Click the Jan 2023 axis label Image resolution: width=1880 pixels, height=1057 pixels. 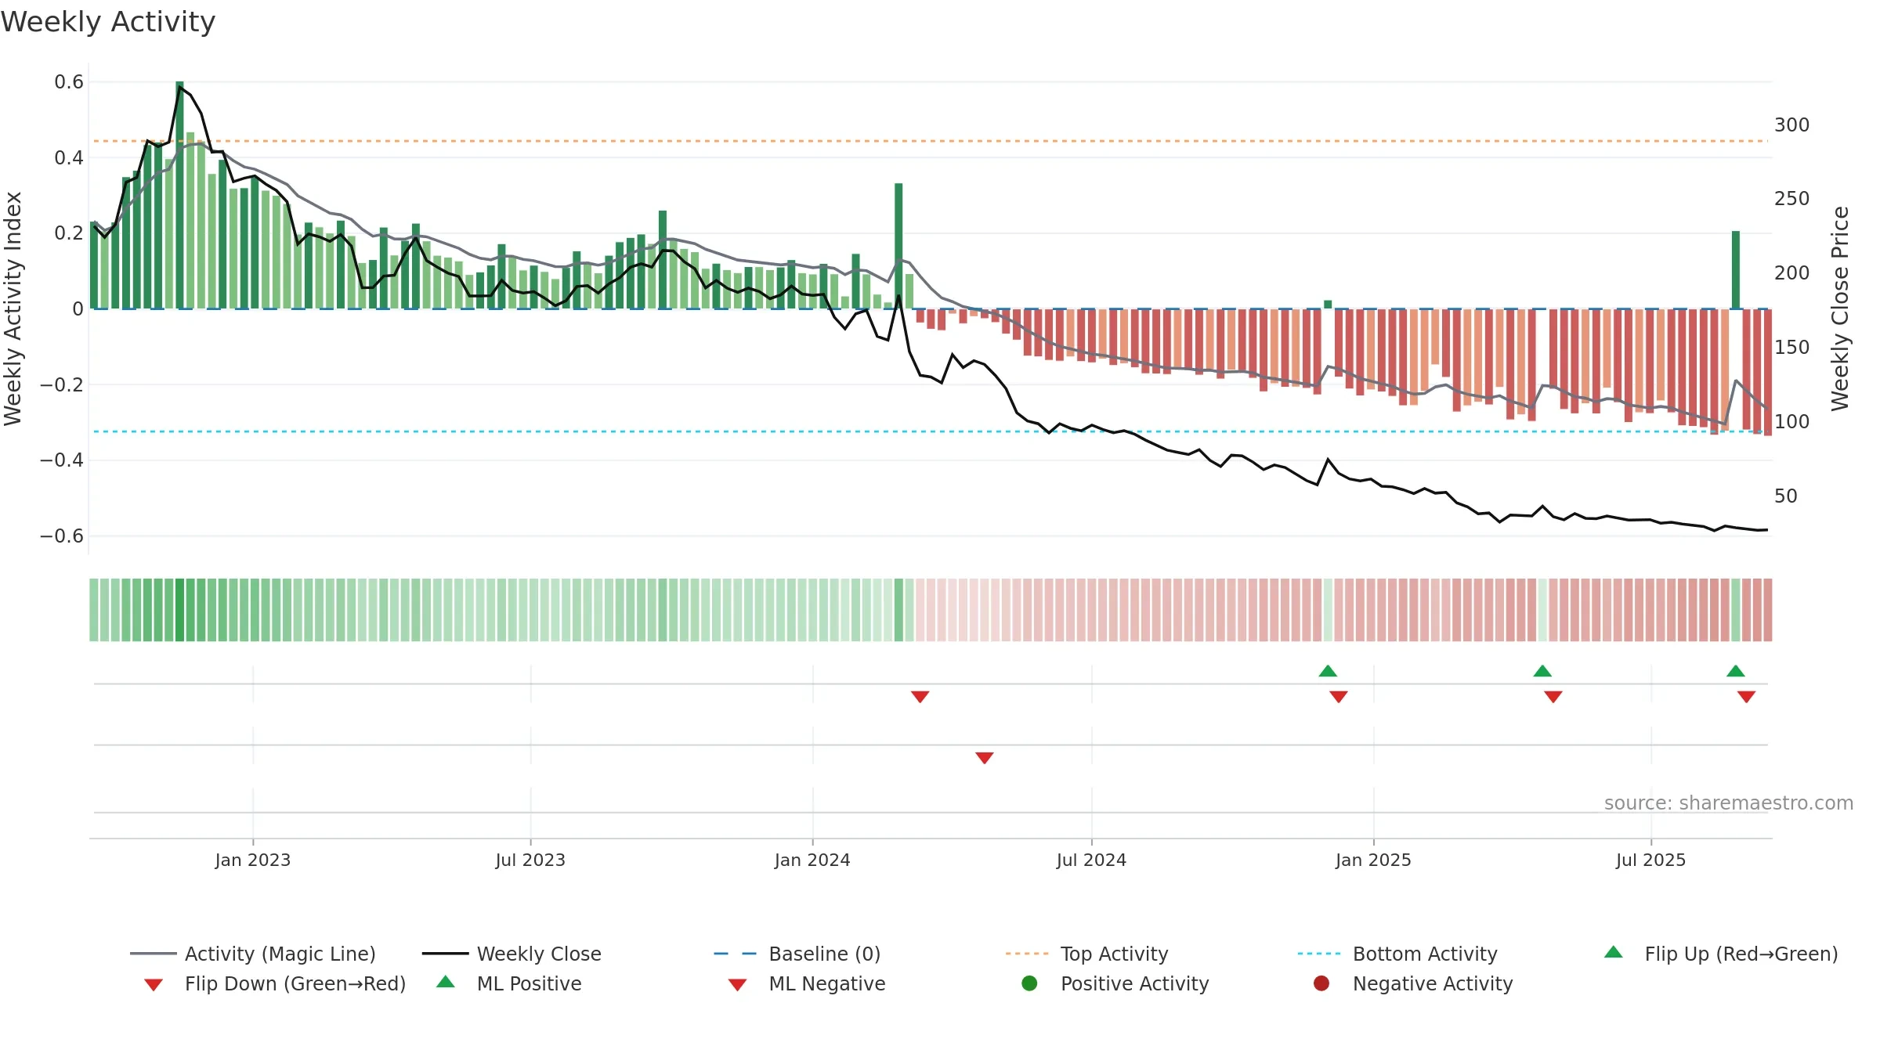[x=253, y=860]
